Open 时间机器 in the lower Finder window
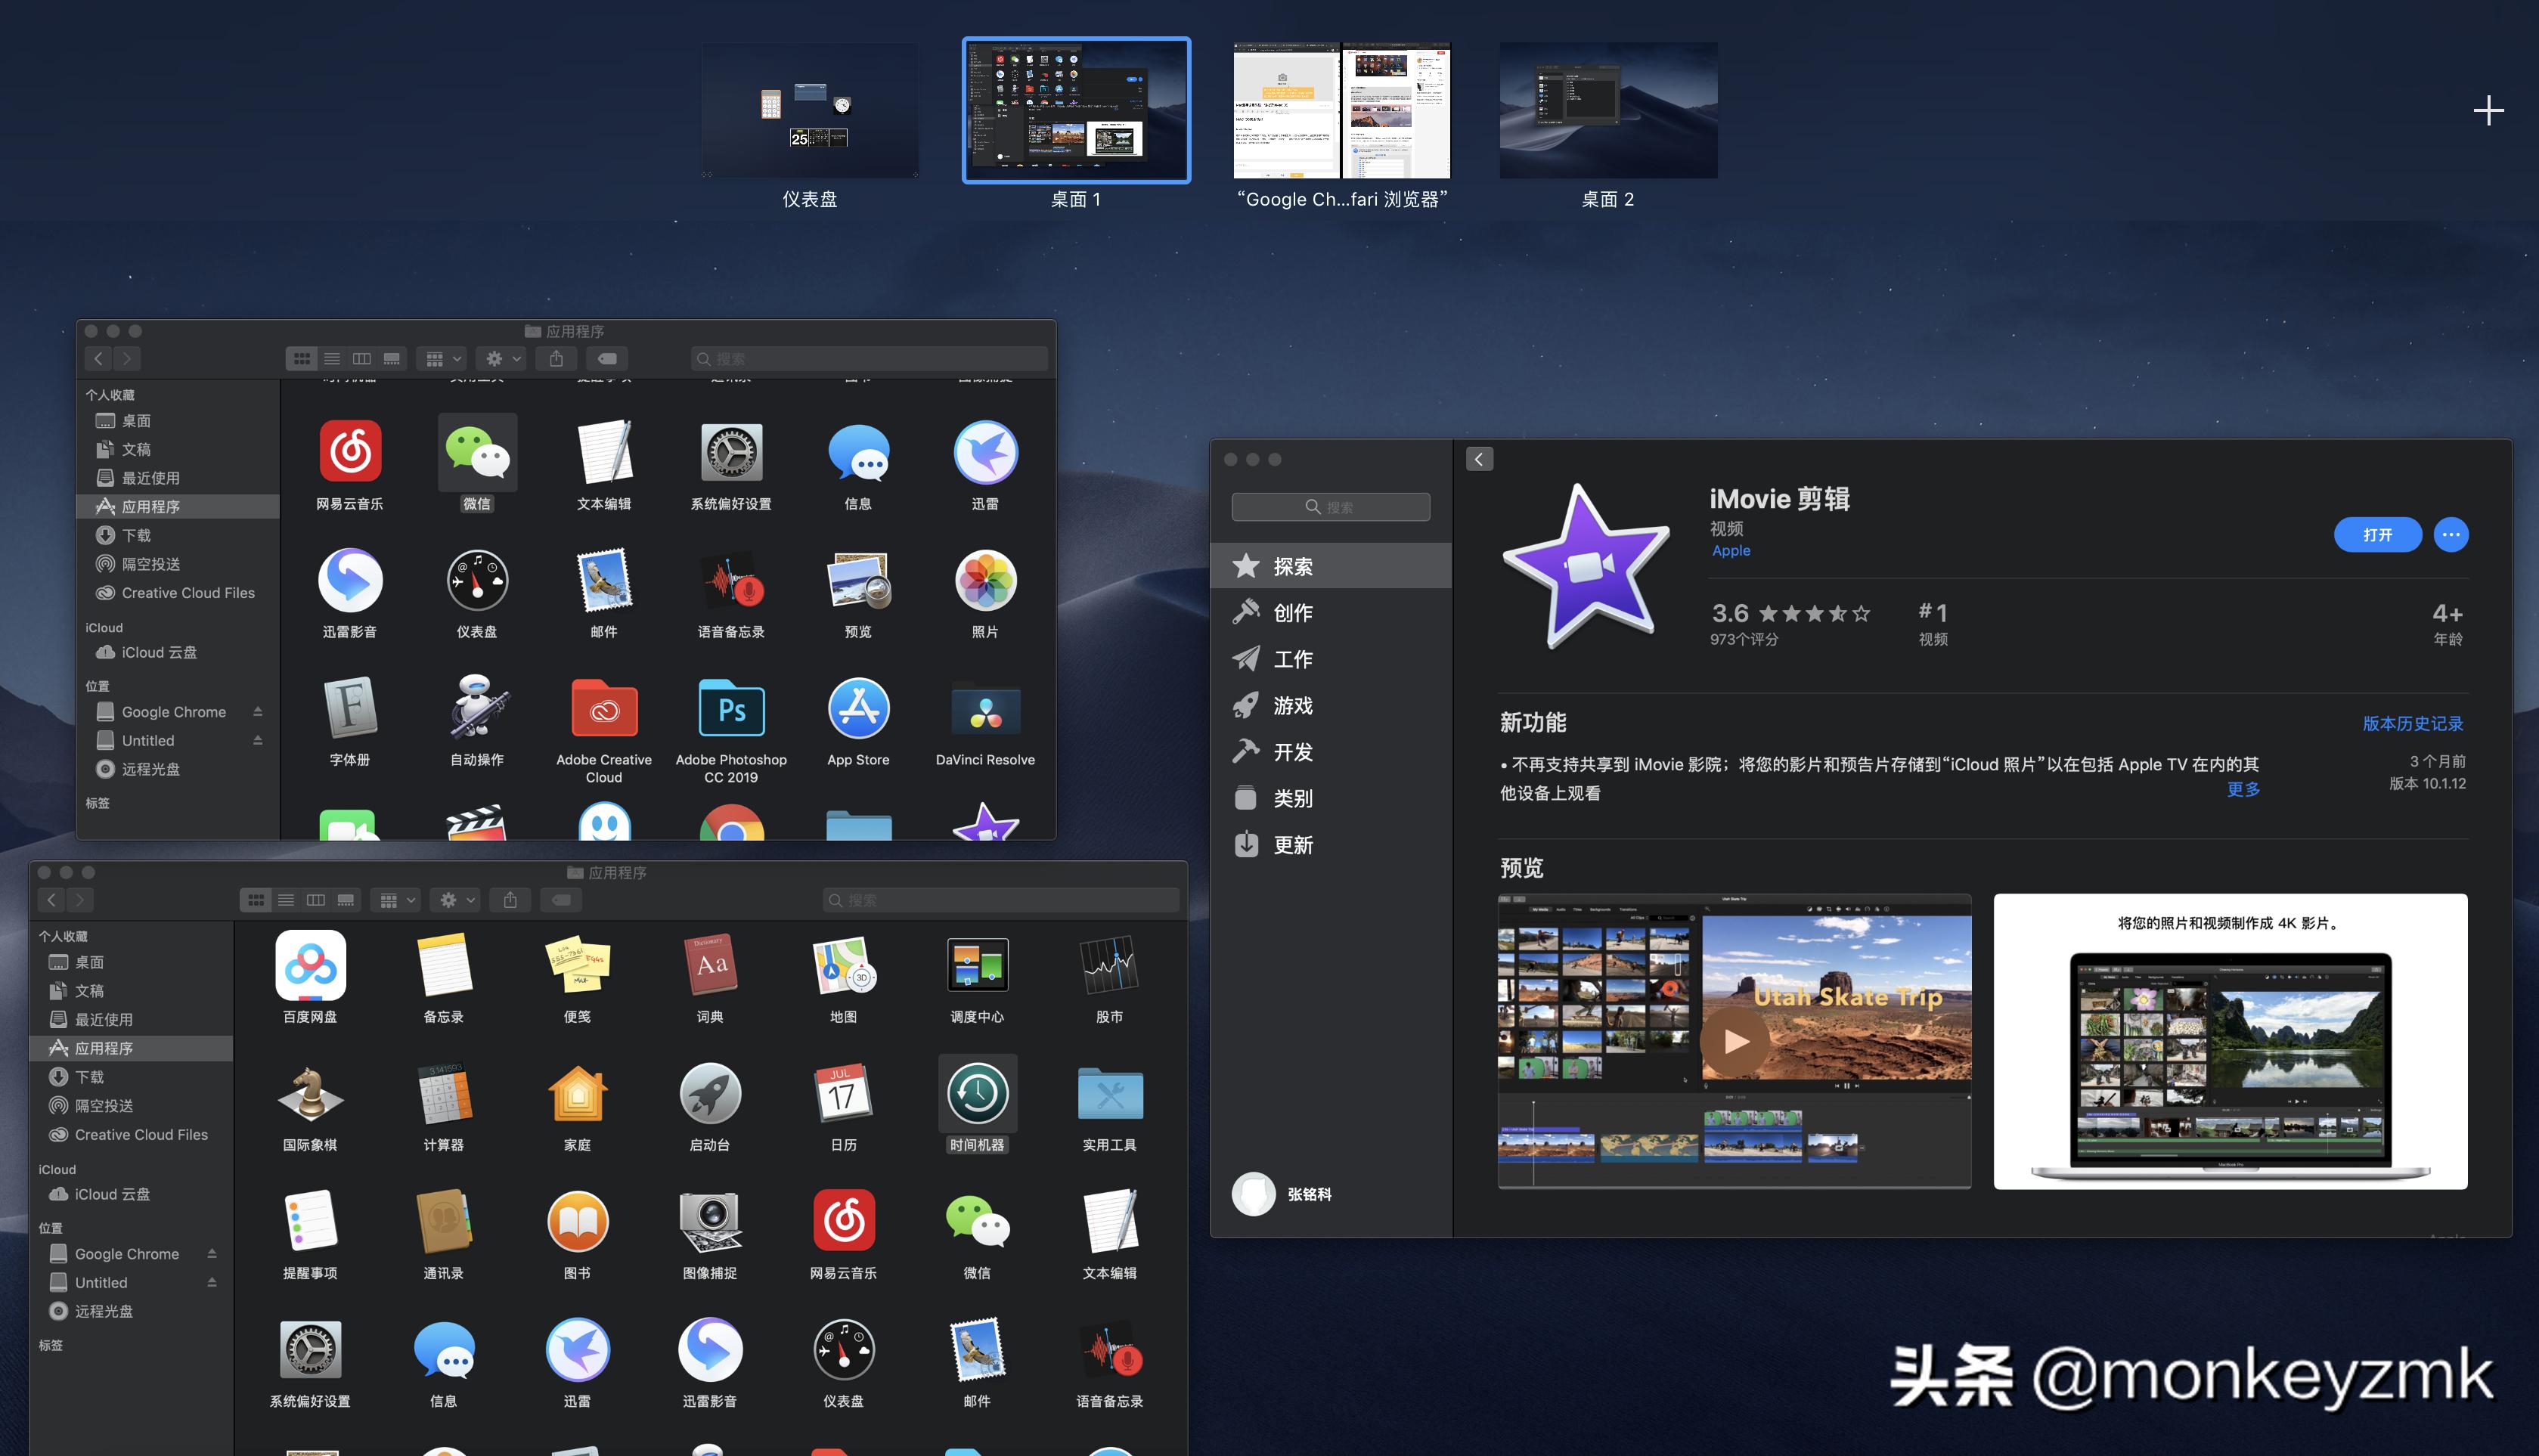Image resolution: width=2539 pixels, height=1456 pixels. point(977,1093)
